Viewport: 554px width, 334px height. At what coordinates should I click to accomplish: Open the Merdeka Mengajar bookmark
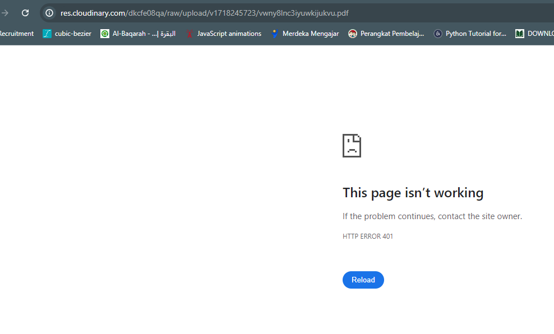pyautogui.click(x=305, y=34)
